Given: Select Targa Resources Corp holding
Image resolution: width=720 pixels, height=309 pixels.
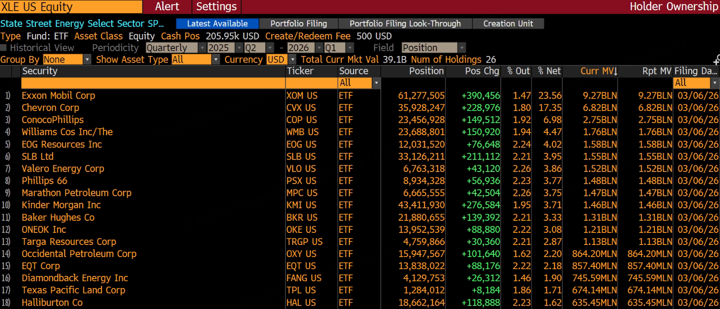Looking at the screenshot, I should click(x=69, y=242).
